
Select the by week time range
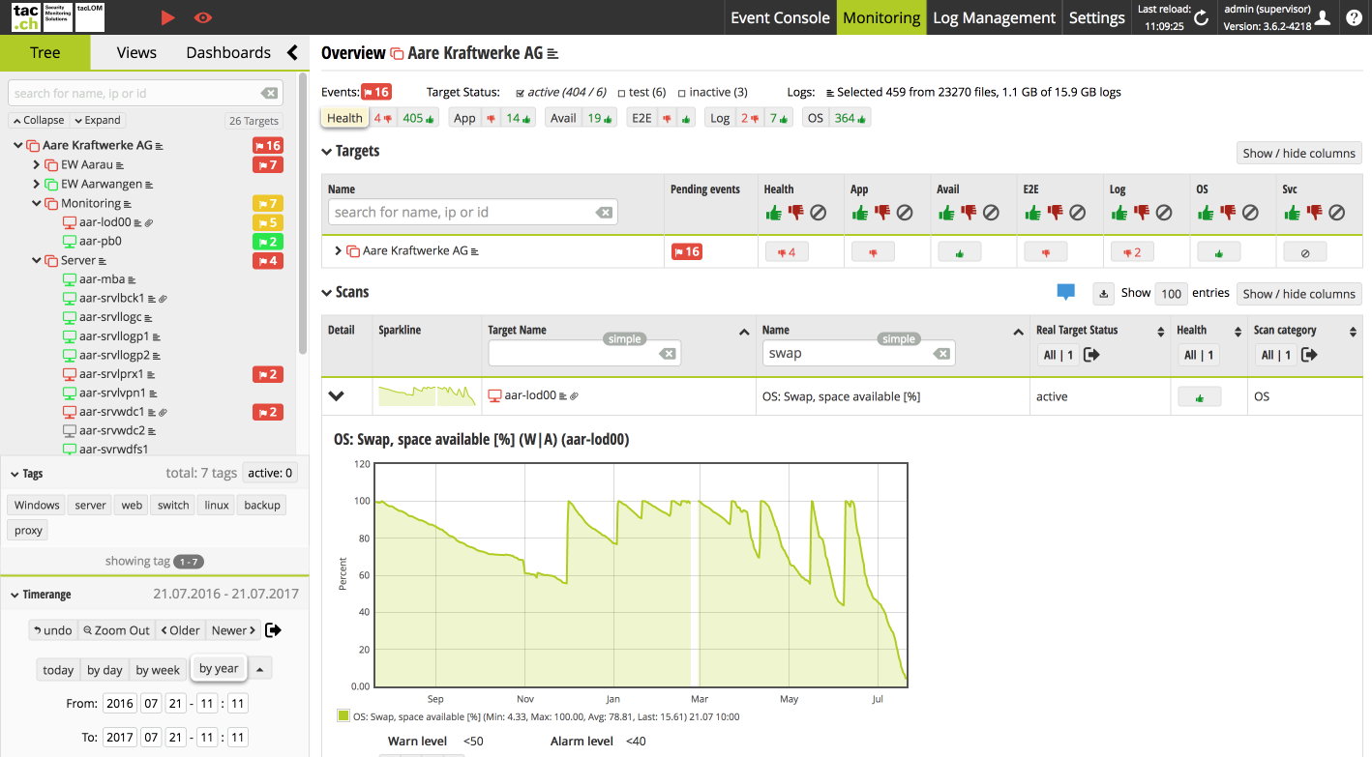158,670
